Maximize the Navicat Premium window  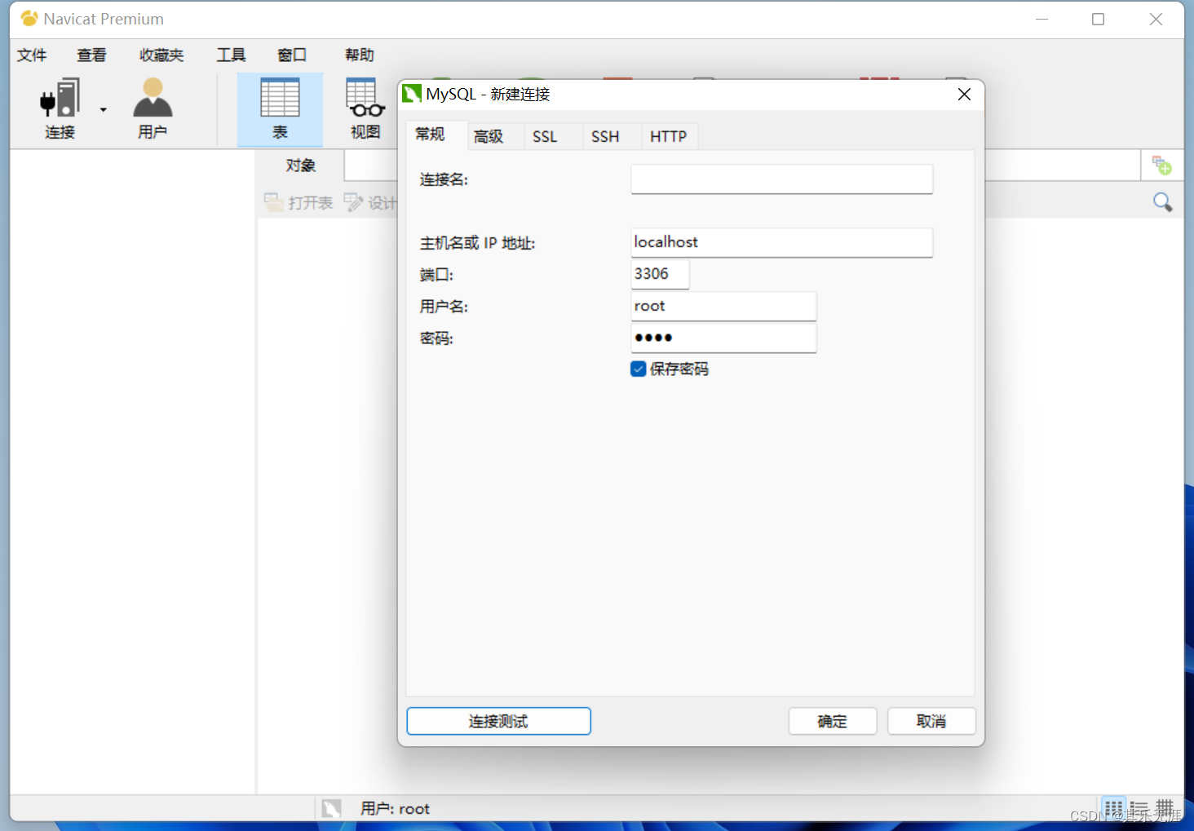(1099, 19)
